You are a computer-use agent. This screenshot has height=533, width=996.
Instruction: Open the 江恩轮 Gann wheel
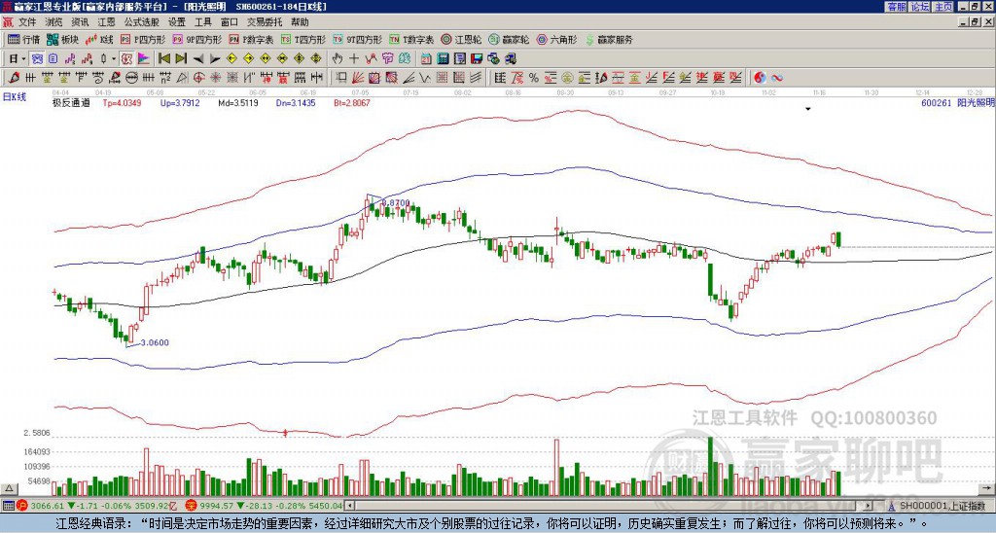[x=462, y=39]
